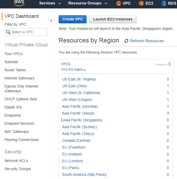Click the AWS logo home icon
This screenshot has width=177, height=179.
tap(19, 3)
